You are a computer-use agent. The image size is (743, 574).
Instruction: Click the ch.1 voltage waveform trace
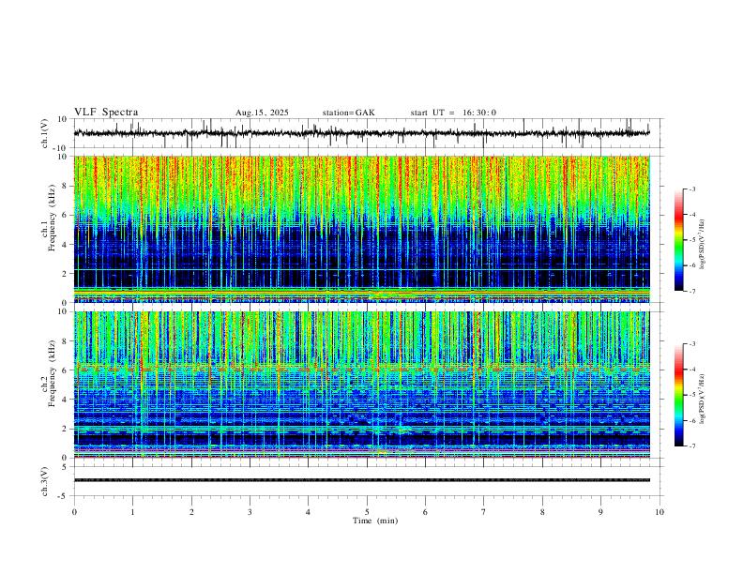[361, 133]
